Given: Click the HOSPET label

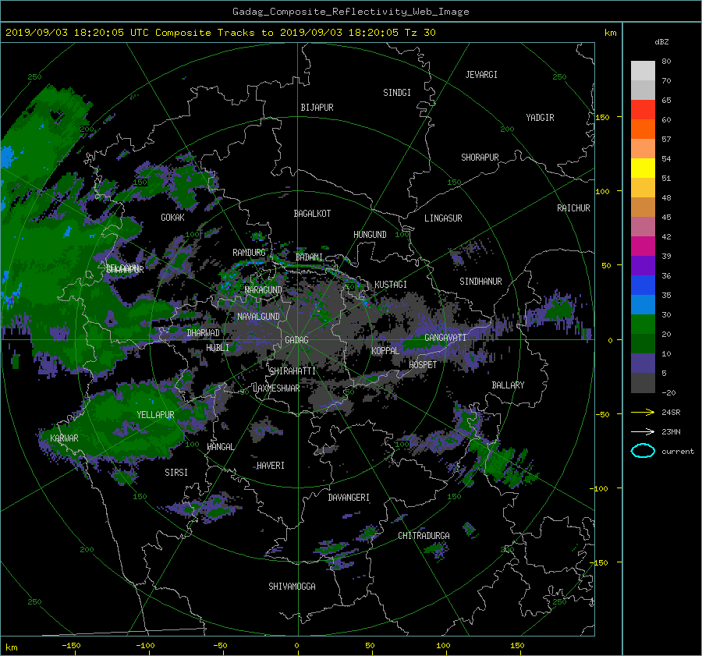Looking at the screenshot, I should coord(423,365).
